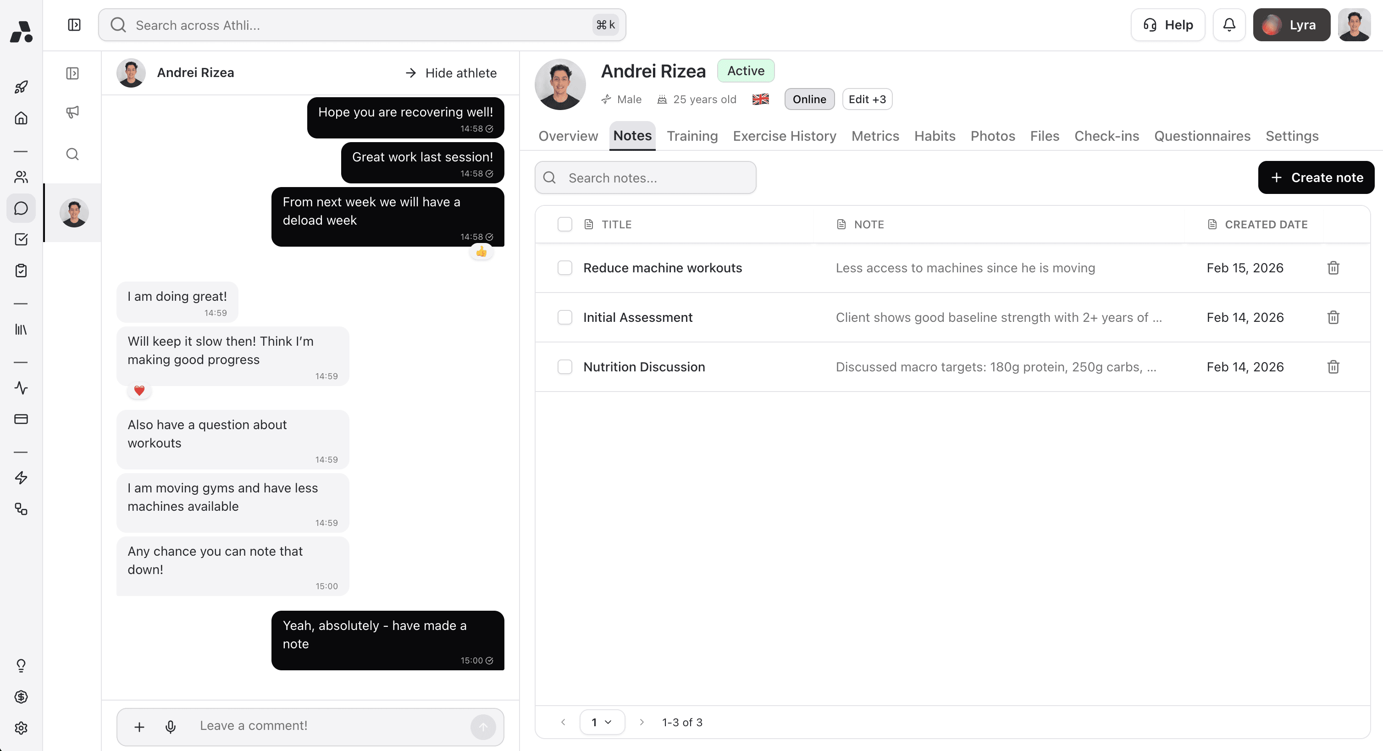Select the clipboard icon in the left sidebar

(x=22, y=271)
